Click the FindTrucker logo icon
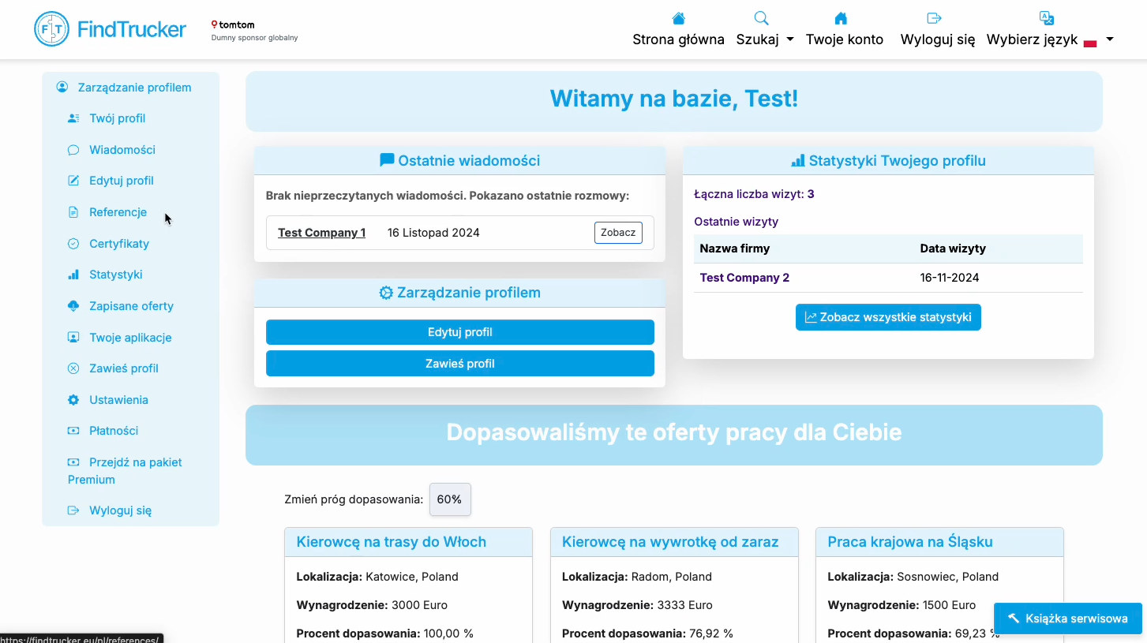 click(x=52, y=29)
